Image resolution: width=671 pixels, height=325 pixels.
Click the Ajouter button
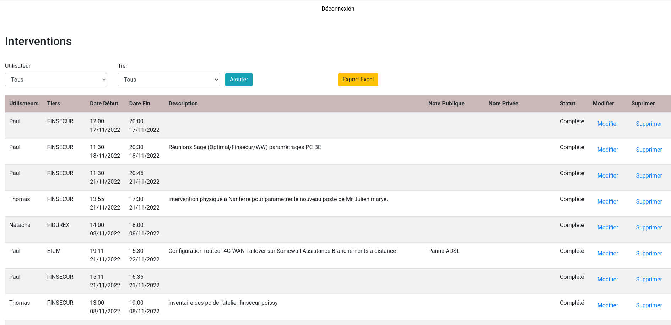238,80
